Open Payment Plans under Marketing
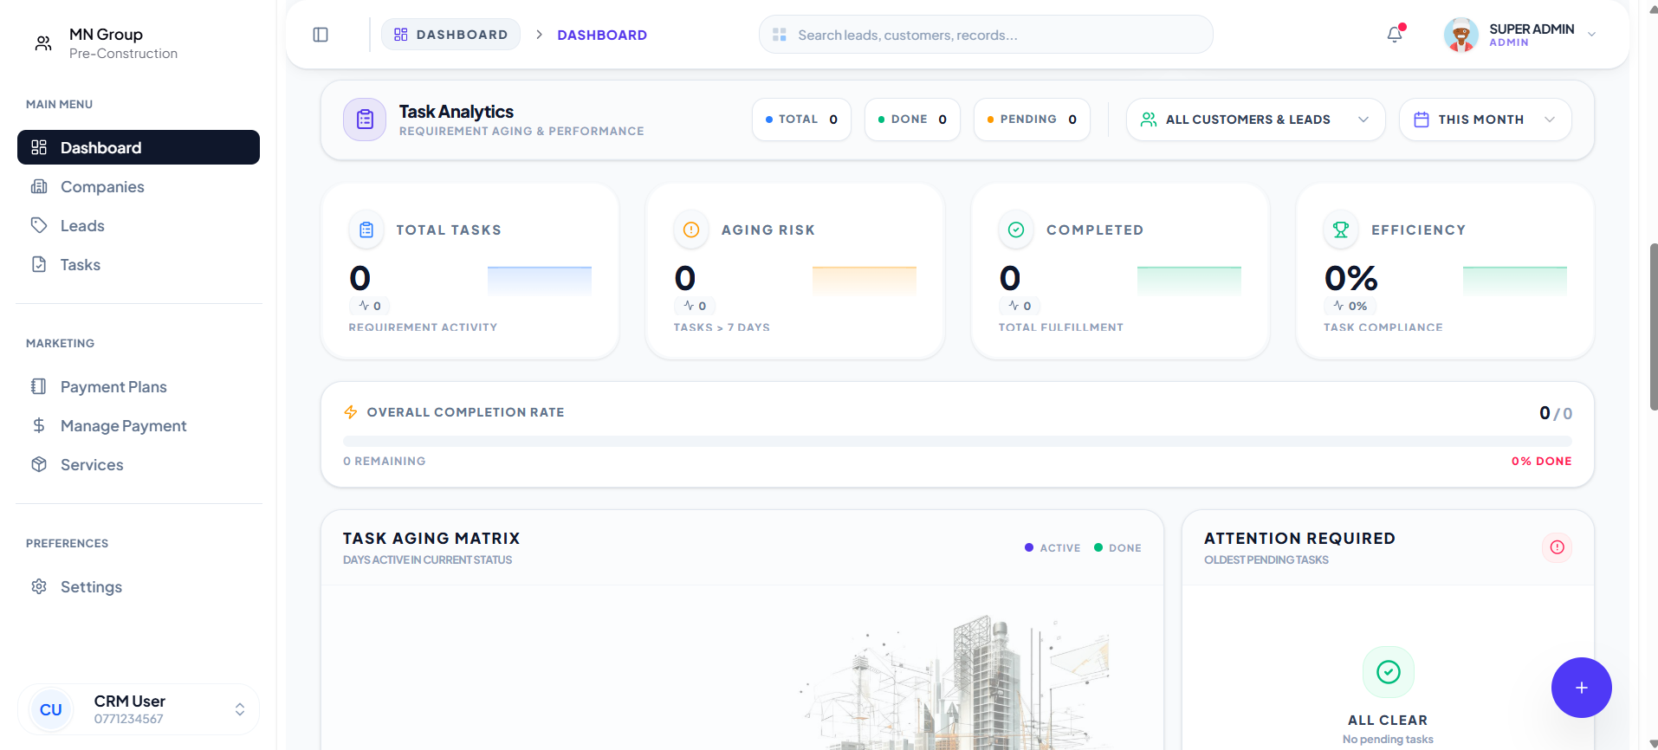The height and width of the screenshot is (750, 1658). (x=139, y=386)
